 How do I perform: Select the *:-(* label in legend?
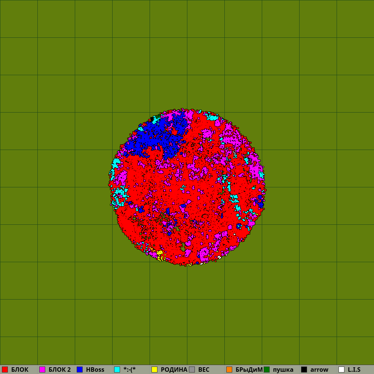(129, 370)
